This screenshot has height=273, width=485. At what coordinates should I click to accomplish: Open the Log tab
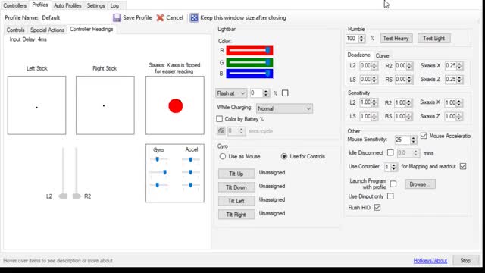(x=114, y=5)
